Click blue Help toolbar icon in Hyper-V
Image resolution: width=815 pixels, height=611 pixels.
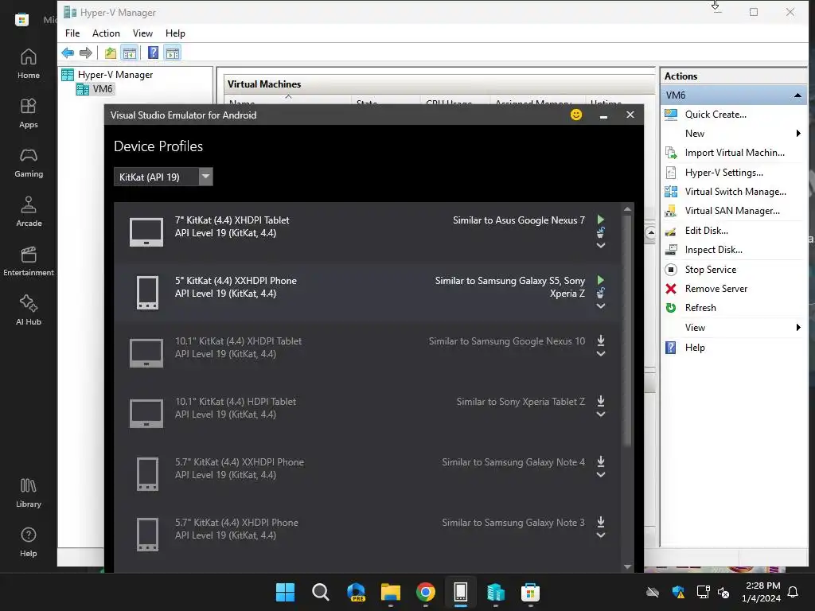(154, 53)
